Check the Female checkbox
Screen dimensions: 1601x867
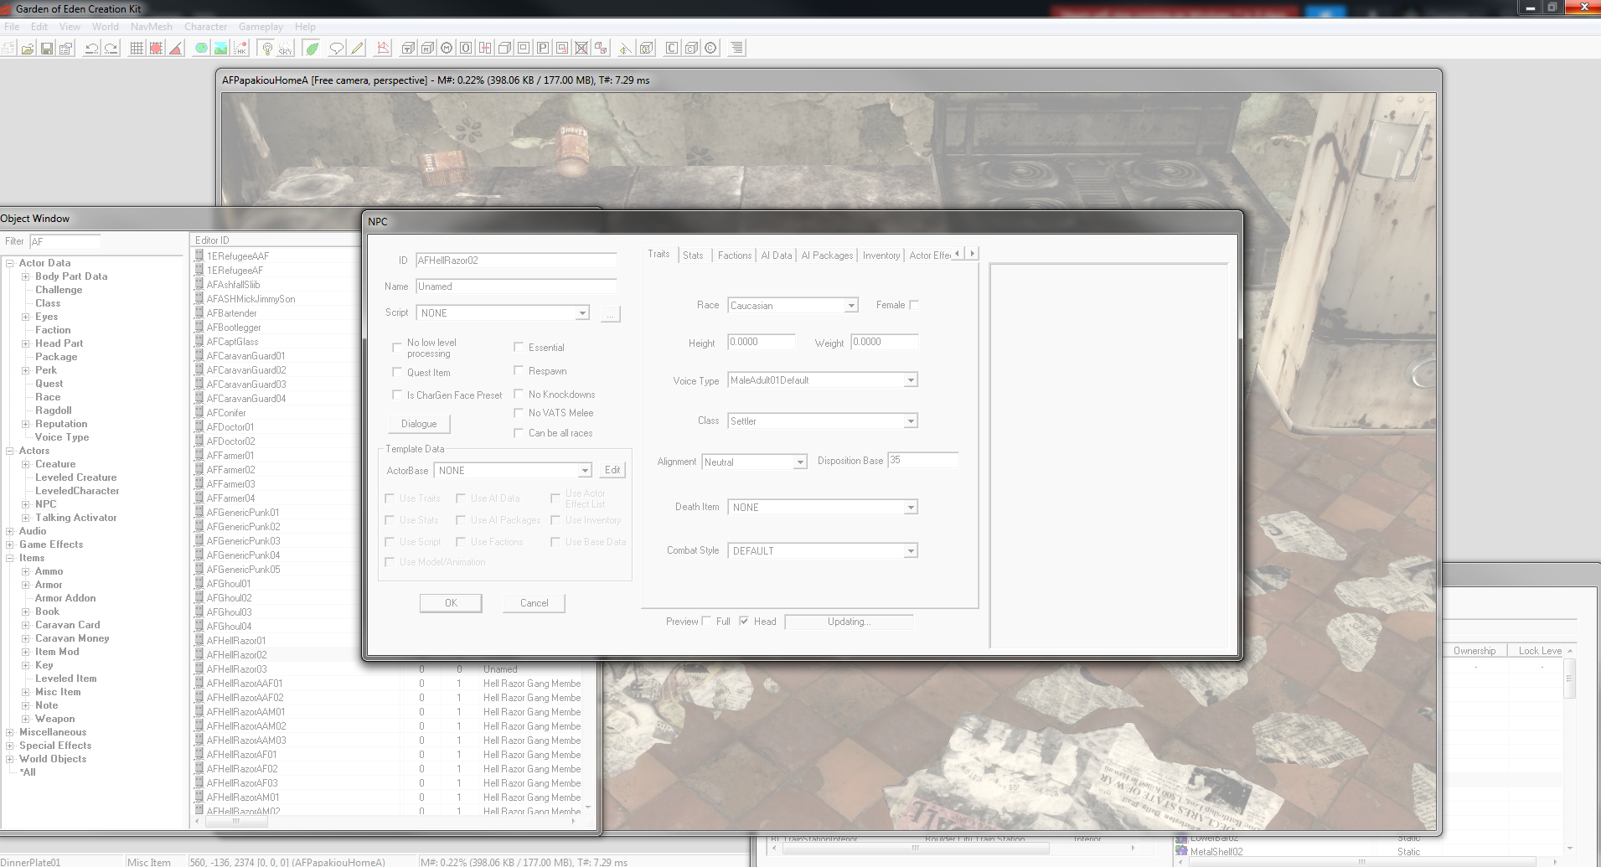pos(914,305)
